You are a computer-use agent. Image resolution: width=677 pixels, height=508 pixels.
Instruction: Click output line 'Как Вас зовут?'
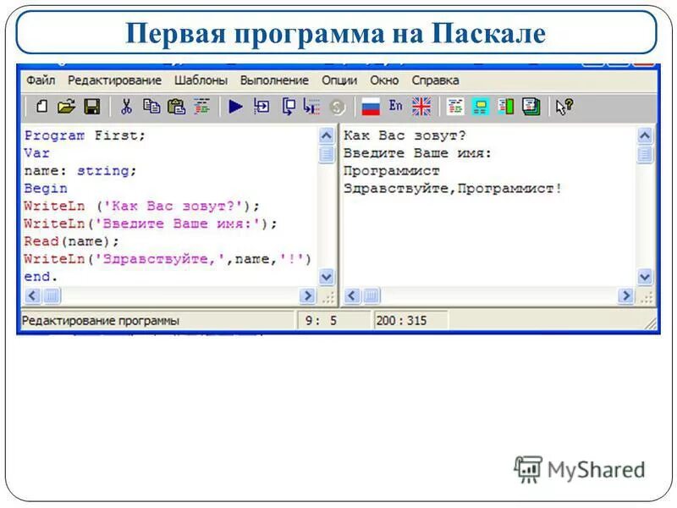[x=405, y=135]
